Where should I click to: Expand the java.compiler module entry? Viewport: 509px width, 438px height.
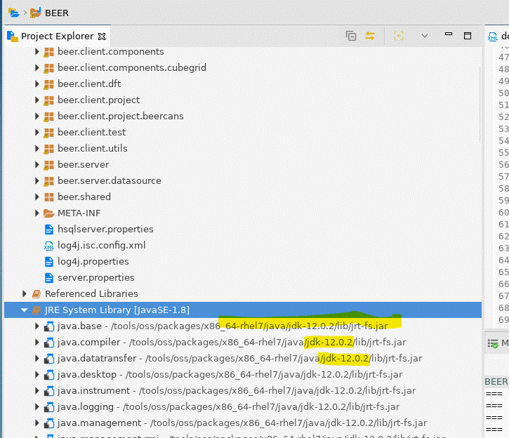tap(37, 343)
